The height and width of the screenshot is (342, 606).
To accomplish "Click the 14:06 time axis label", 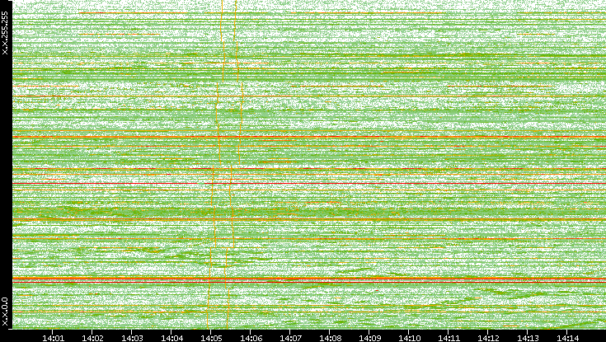I will 251,338.
